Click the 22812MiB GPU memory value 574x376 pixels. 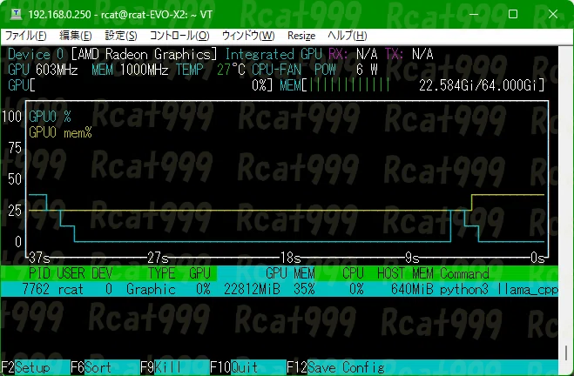(x=252, y=289)
